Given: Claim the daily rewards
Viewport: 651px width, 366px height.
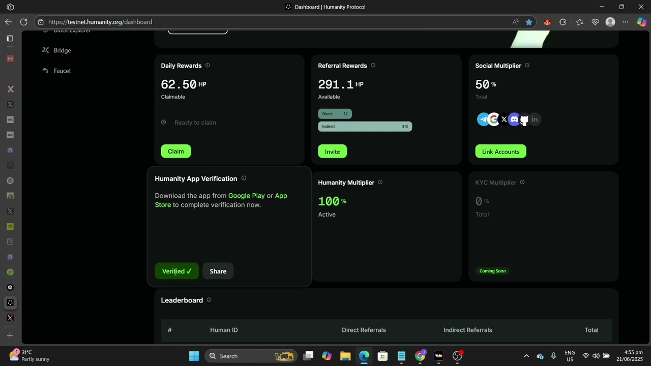Looking at the screenshot, I should pos(176,151).
